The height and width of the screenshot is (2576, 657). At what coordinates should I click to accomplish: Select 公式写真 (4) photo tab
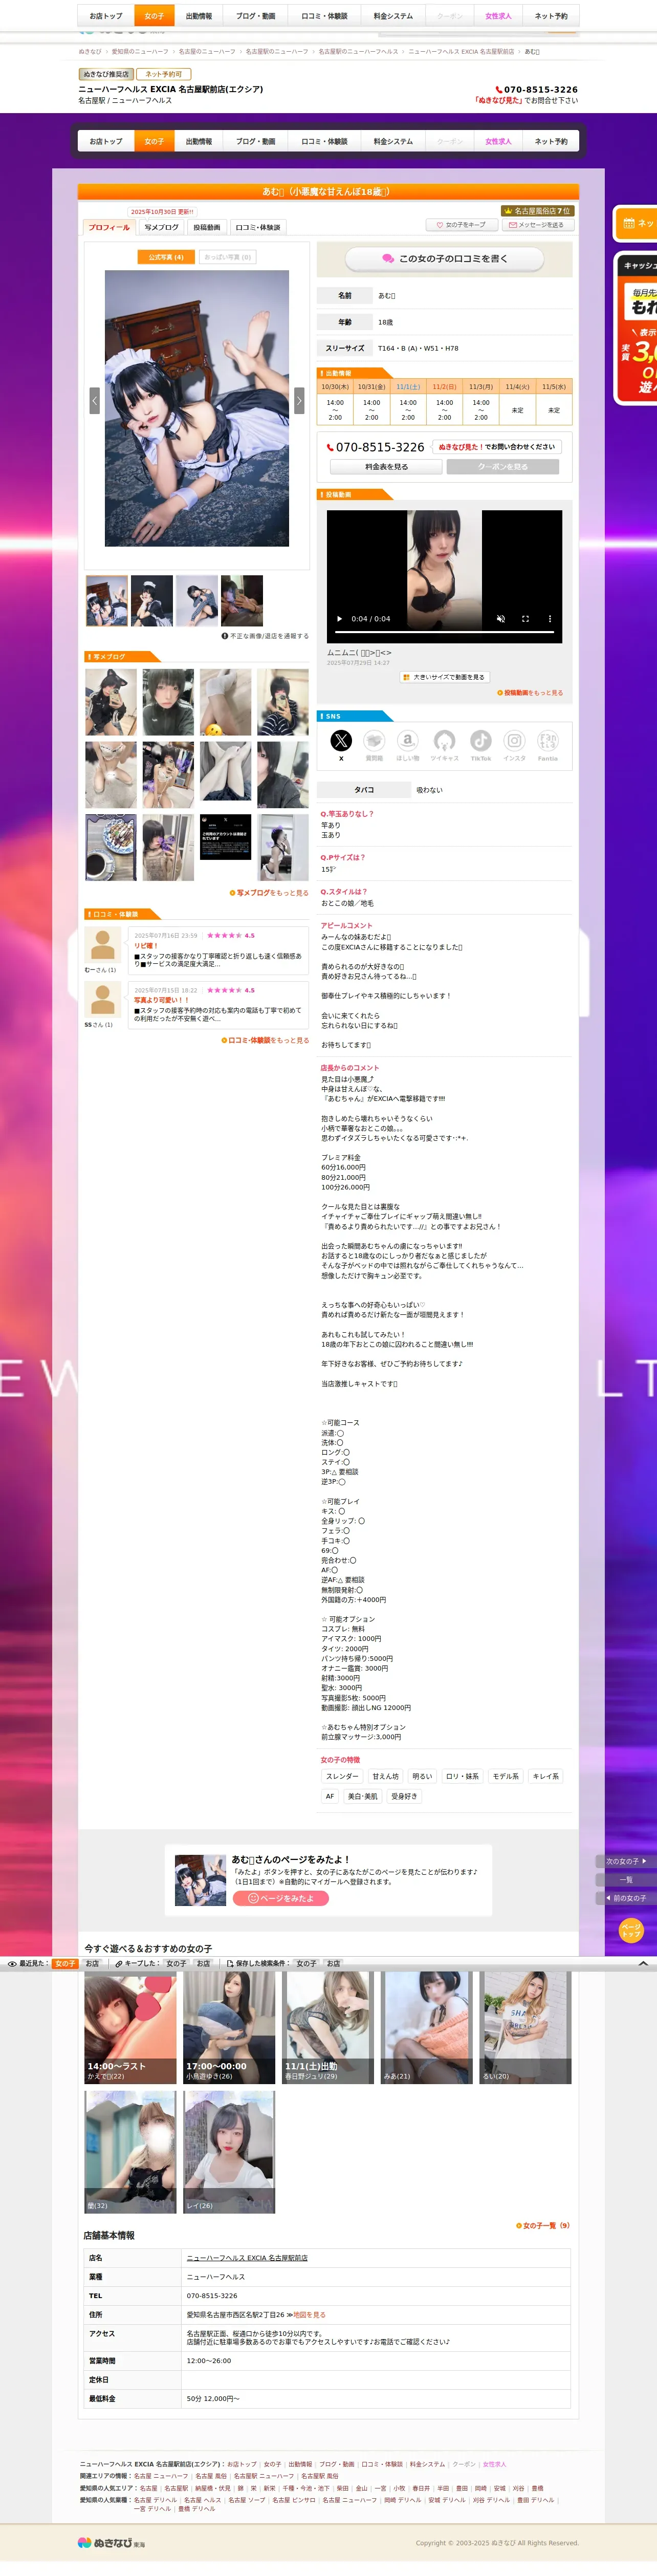point(166,257)
